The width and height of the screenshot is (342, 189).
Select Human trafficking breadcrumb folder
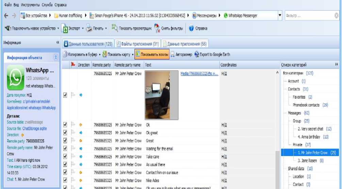(68, 16)
